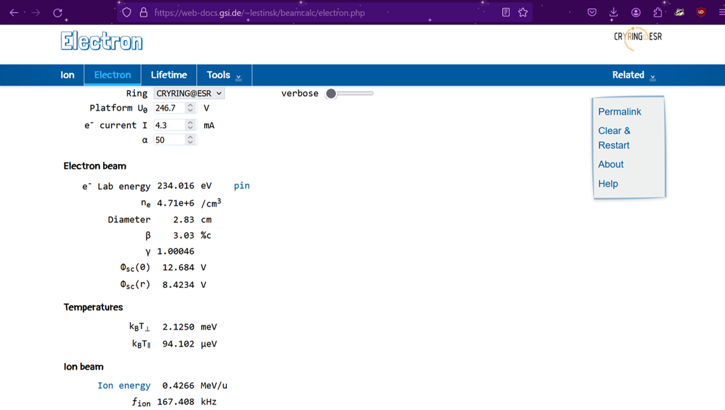
Task: Click the Temperatures section heading
Action: pyautogui.click(x=93, y=307)
